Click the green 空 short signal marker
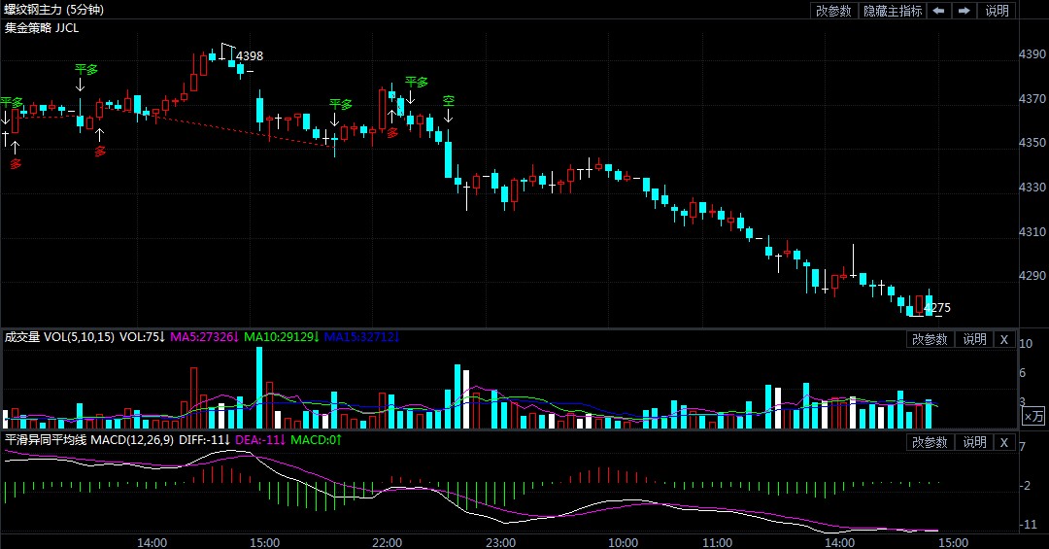This screenshot has width=1049, height=549. click(448, 100)
